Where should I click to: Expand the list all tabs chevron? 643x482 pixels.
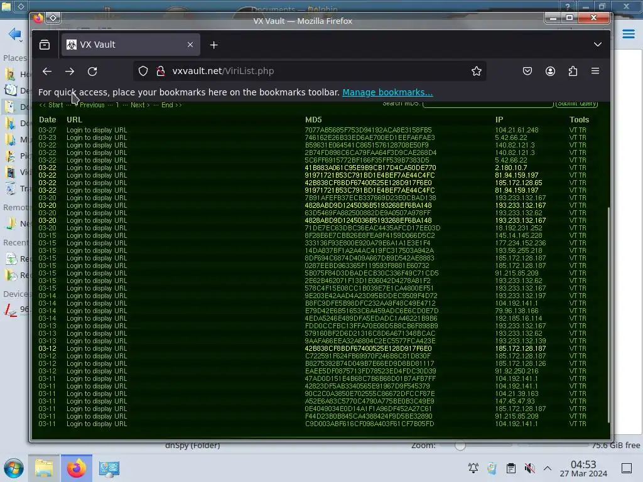(598, 45)
